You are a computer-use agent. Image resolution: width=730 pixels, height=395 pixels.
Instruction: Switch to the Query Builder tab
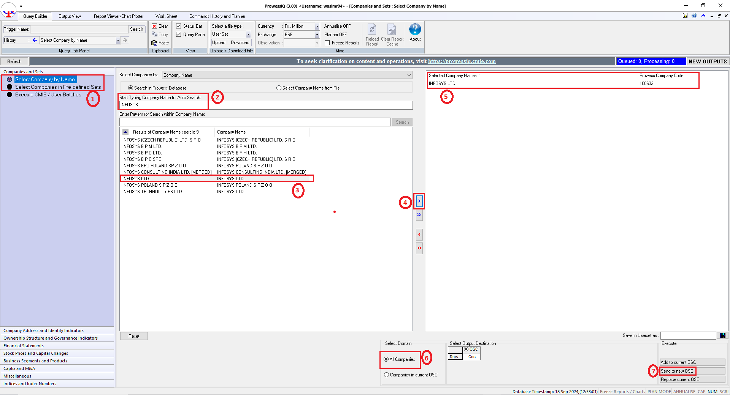pyautogui.click(x=35, y=16)
